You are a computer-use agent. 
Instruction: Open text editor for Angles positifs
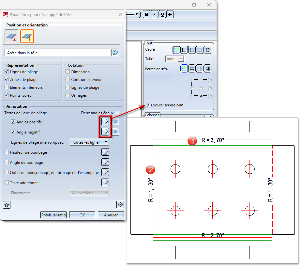(x=105, y=122)
